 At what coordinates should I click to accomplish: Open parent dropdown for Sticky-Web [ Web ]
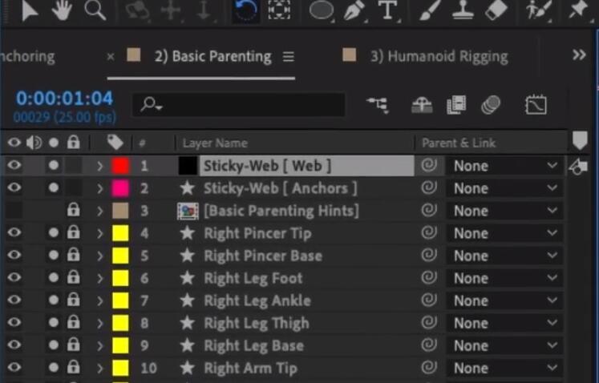[x=504, y=166]
